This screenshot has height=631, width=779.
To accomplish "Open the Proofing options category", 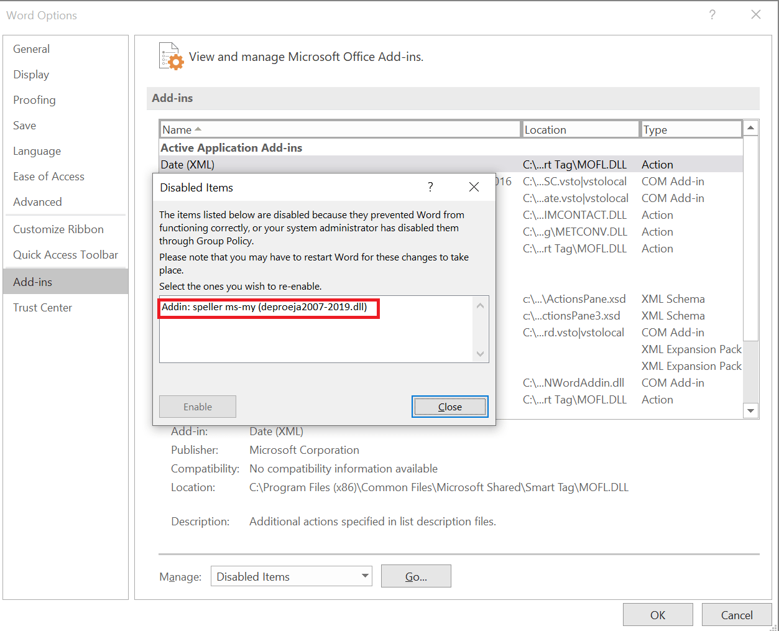I will pyautogui.click(x=34, y=100).
